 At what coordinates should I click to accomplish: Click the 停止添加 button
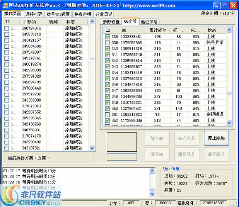[216, 138]
